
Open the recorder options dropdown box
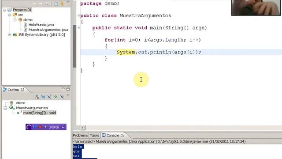[x=63, y=127]
